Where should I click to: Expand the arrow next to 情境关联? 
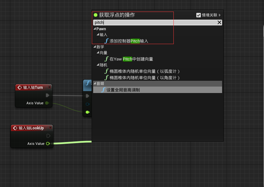[220, 15]
